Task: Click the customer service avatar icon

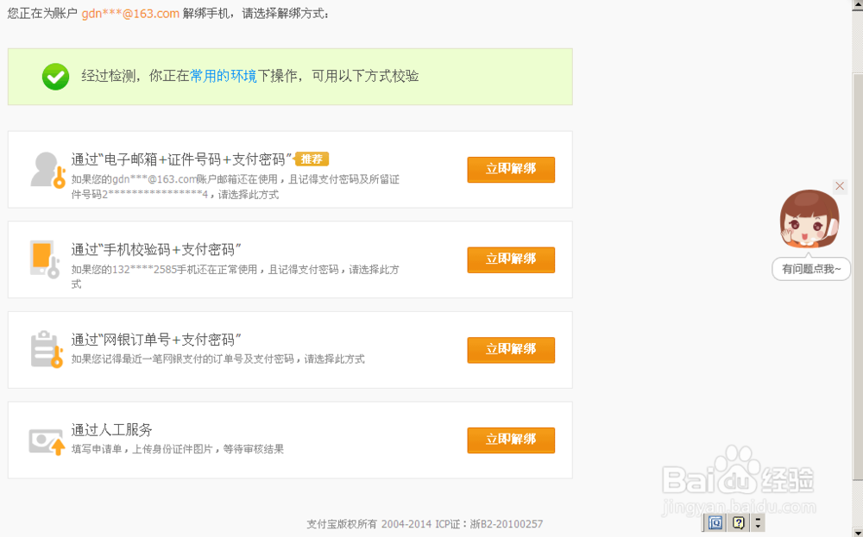Action: pyautogui.click(x=809, y=219)
